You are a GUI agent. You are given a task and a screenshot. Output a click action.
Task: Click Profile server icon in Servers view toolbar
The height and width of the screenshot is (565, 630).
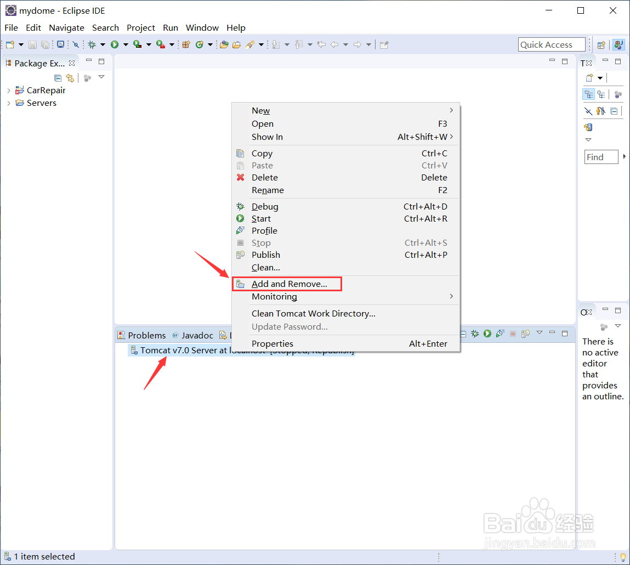[500, 334]
